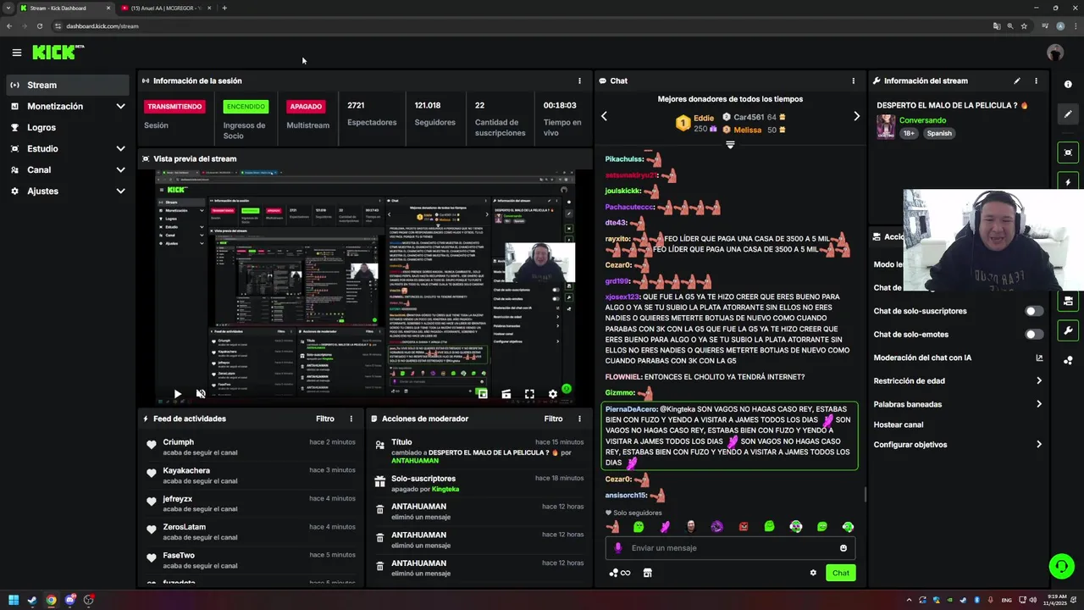Expand the Ajustes sidebar section
Screen dimensions: 1084x610
pos(68,191)
